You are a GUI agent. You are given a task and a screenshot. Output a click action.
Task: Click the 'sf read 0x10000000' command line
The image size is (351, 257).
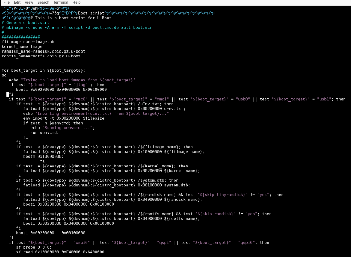[x=60, y=252]
